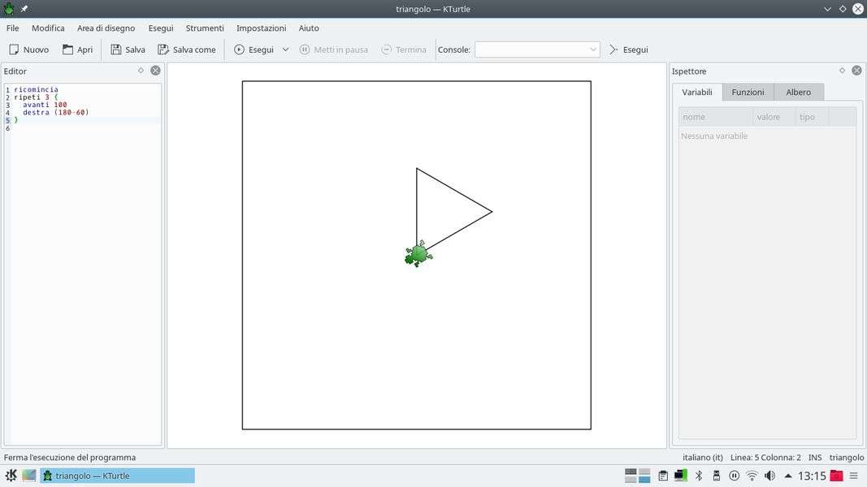Open the Strumenti menu
Image resolution: width=867 pixels, height=487 pixels.
(205, 28)
